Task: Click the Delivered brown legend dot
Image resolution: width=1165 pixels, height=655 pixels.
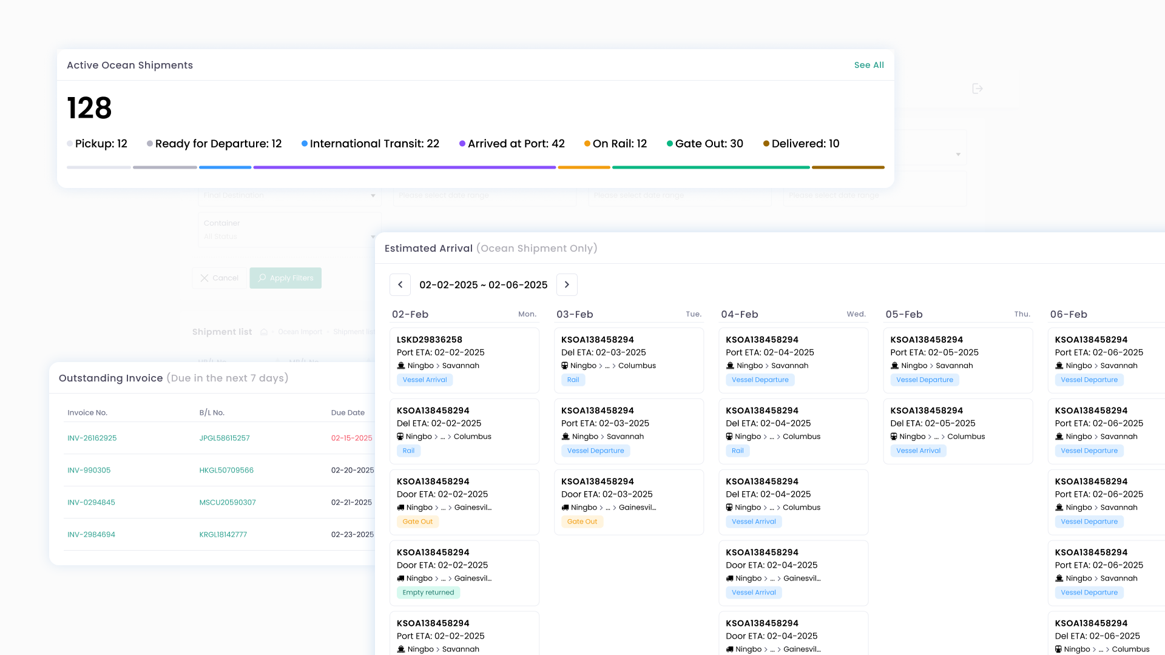Action: (x=766, y=144)
